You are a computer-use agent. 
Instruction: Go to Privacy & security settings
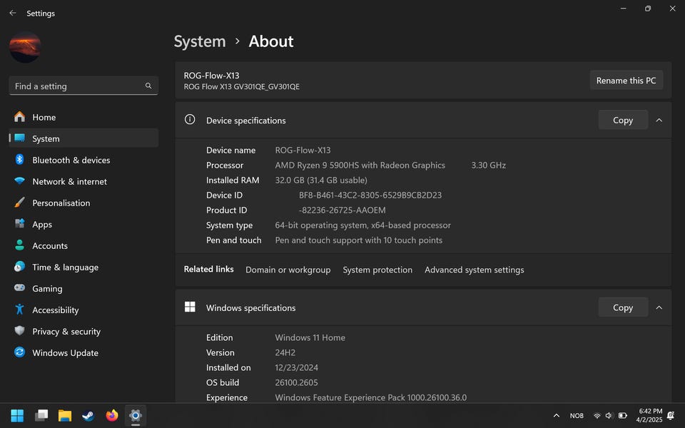click(83, 331)
